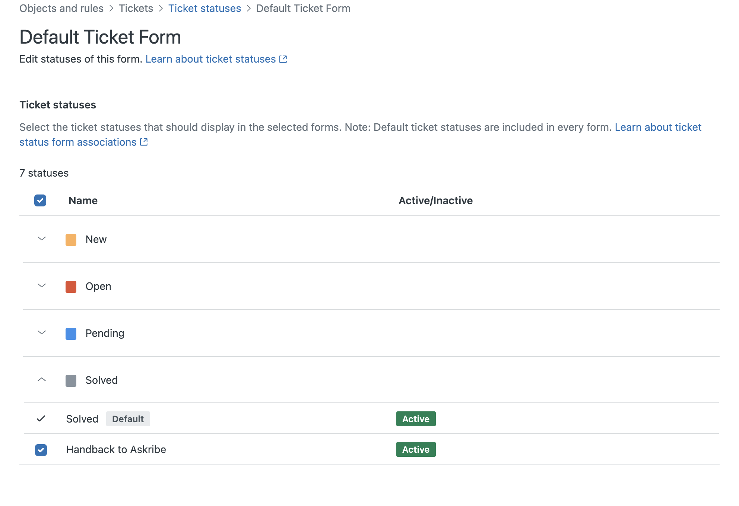The width and height of the screenshot is (739, 506).
Task: Collapse the Solved status category
Action: (42, 380)
